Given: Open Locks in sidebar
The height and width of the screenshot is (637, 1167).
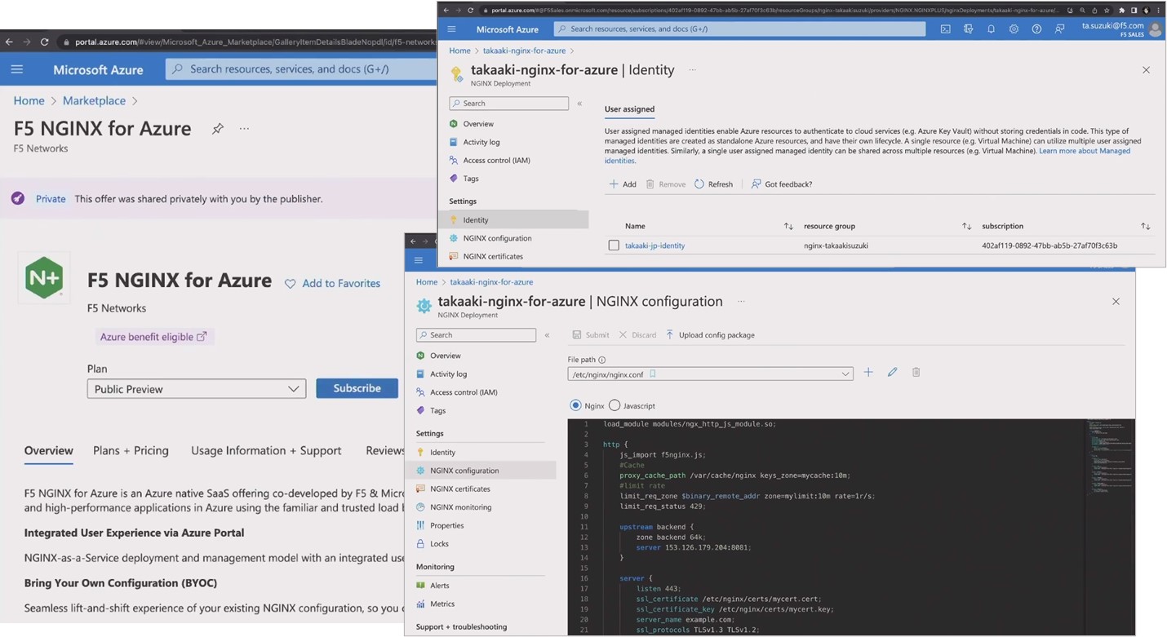Looking at the screenshot, I should coord(439,544).
